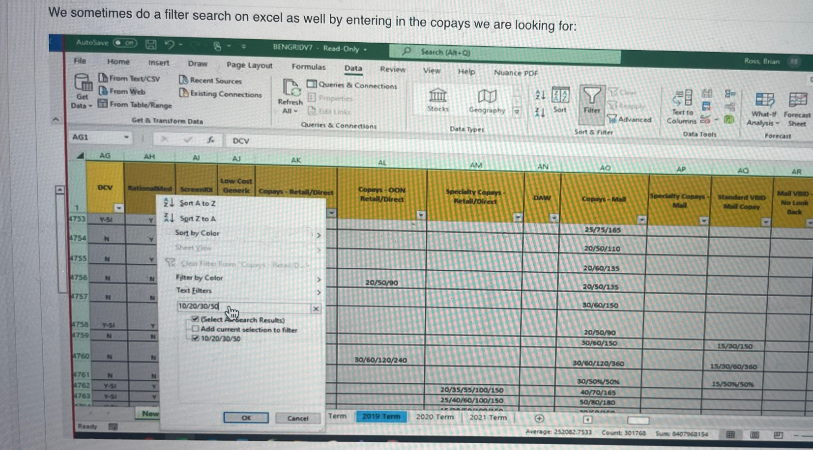
Task: Open the DCV column filter dropdown
Action: tap(118, 208)
